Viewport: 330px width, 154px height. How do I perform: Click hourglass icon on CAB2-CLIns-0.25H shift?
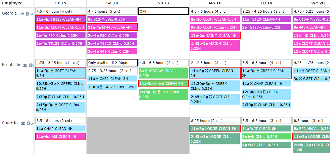[101, 87]
